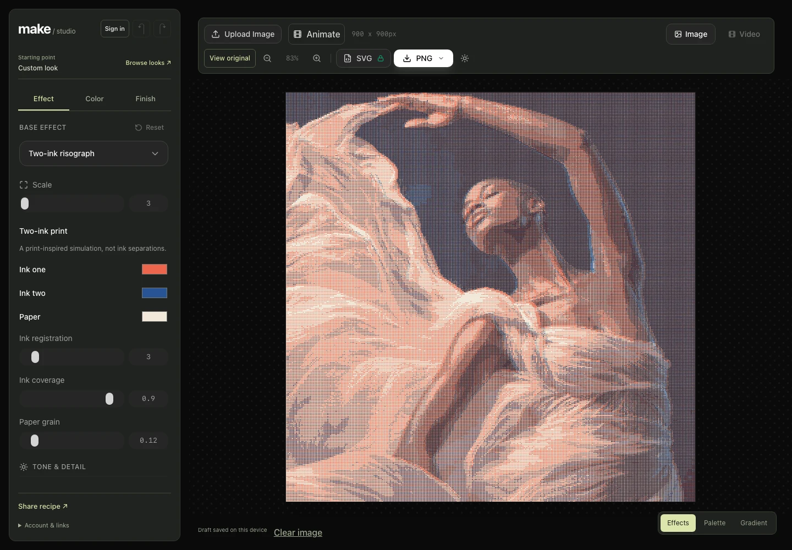Switch to the Effect tab
The width and height of the screenshot is (792, 550).
(x=43, y=99)
